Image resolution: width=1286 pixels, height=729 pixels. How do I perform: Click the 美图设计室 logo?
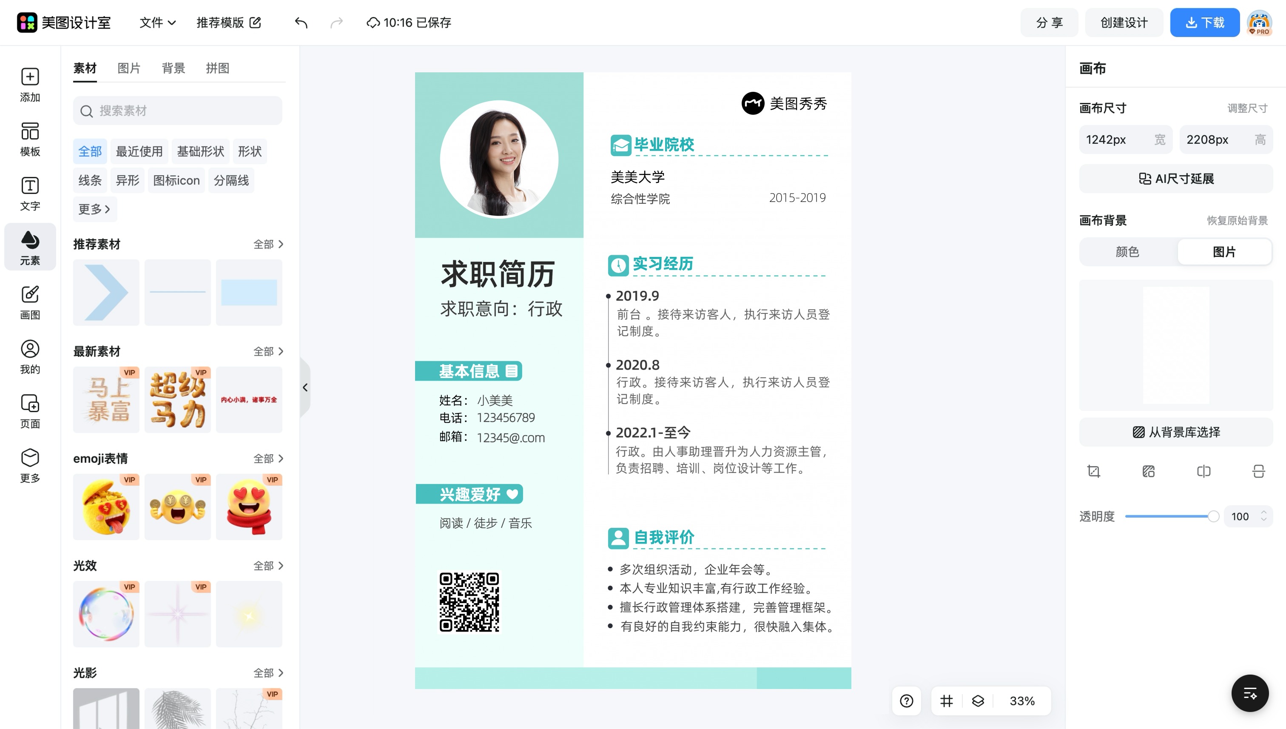click(x=63, y=23)
